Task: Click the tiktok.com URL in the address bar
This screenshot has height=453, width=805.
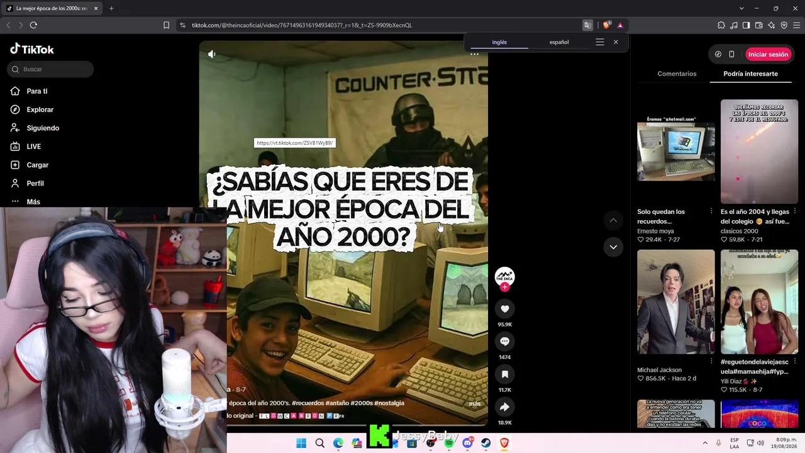Action: (302, 25)
